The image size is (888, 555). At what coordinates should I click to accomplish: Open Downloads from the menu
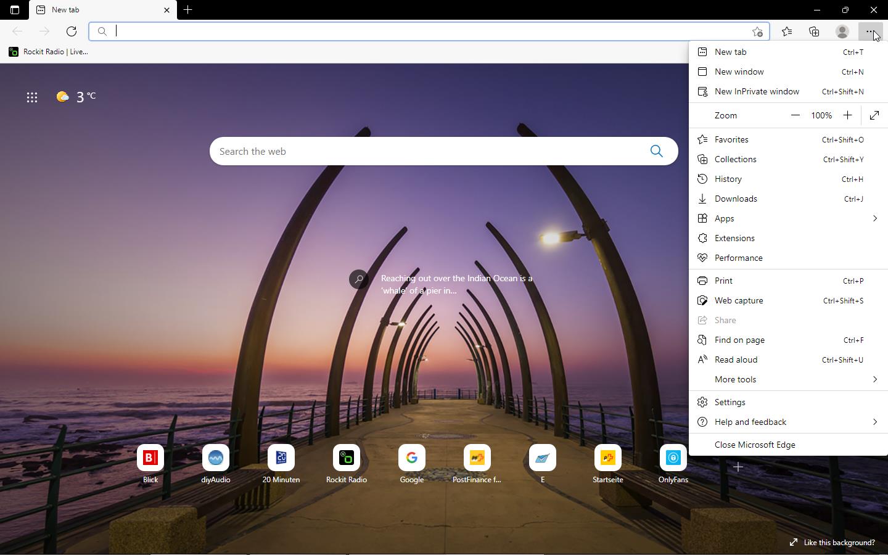point(788,199)
